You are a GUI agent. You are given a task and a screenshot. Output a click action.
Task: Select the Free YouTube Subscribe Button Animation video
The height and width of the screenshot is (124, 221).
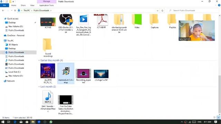[66, 105]
